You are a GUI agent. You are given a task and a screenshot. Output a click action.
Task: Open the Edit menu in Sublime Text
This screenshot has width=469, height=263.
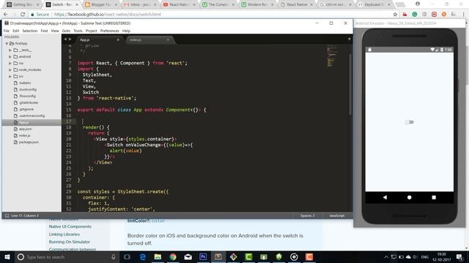(16, 31)
